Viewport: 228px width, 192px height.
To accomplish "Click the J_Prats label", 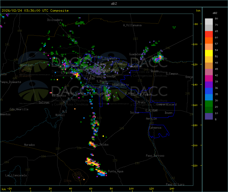I will 140,102.
